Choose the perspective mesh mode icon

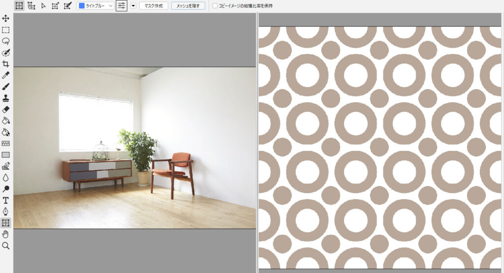31,5
